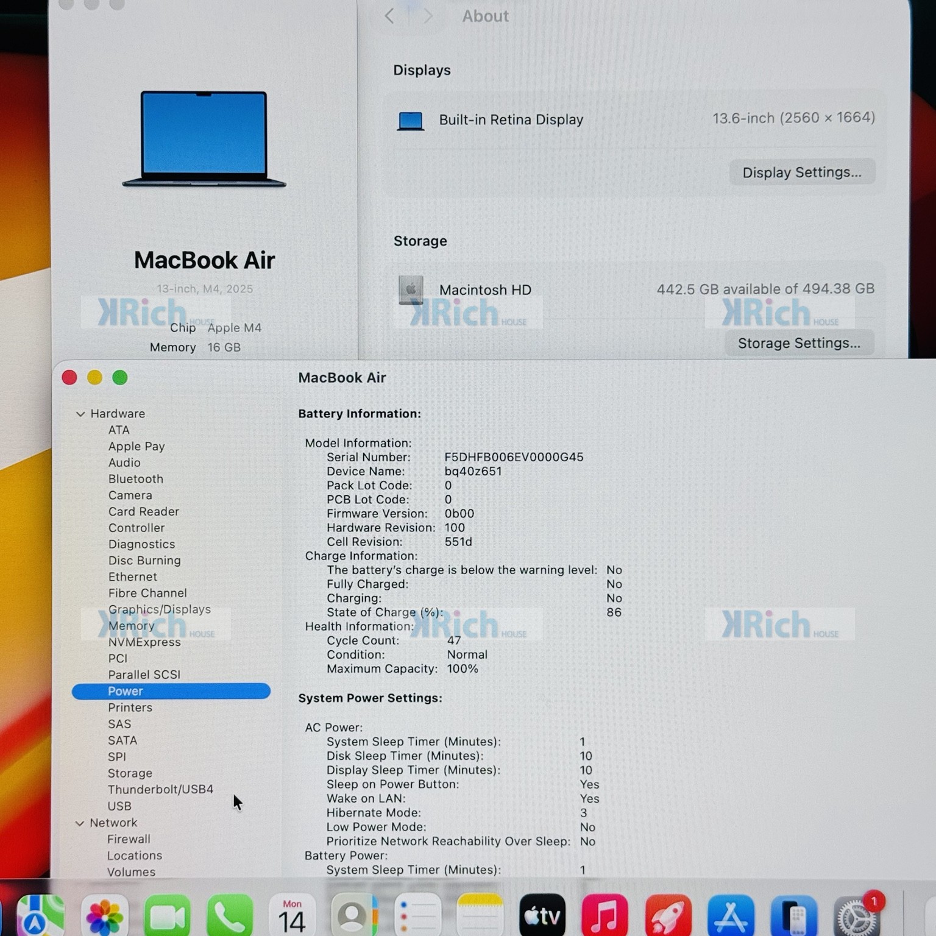Select Volumes under Network
936x936 pixels.
tap(132, 872)
